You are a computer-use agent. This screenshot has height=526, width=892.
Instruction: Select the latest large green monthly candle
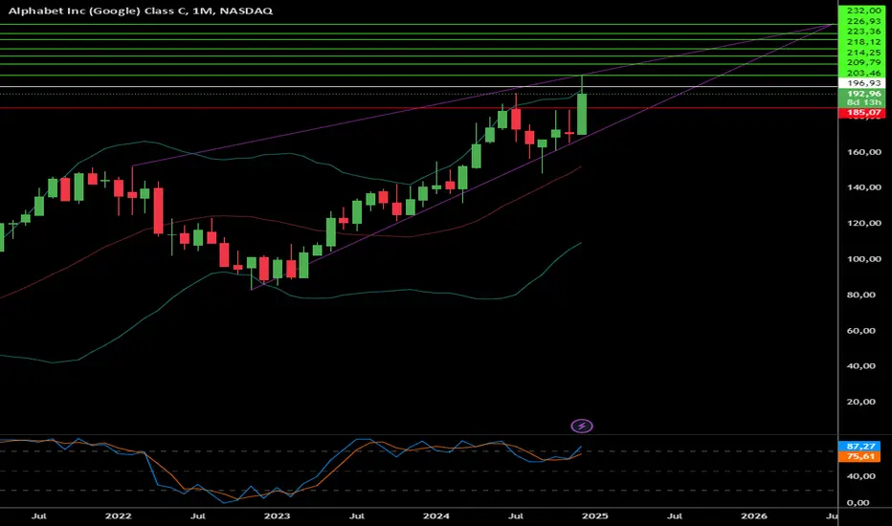coord(581,114)
